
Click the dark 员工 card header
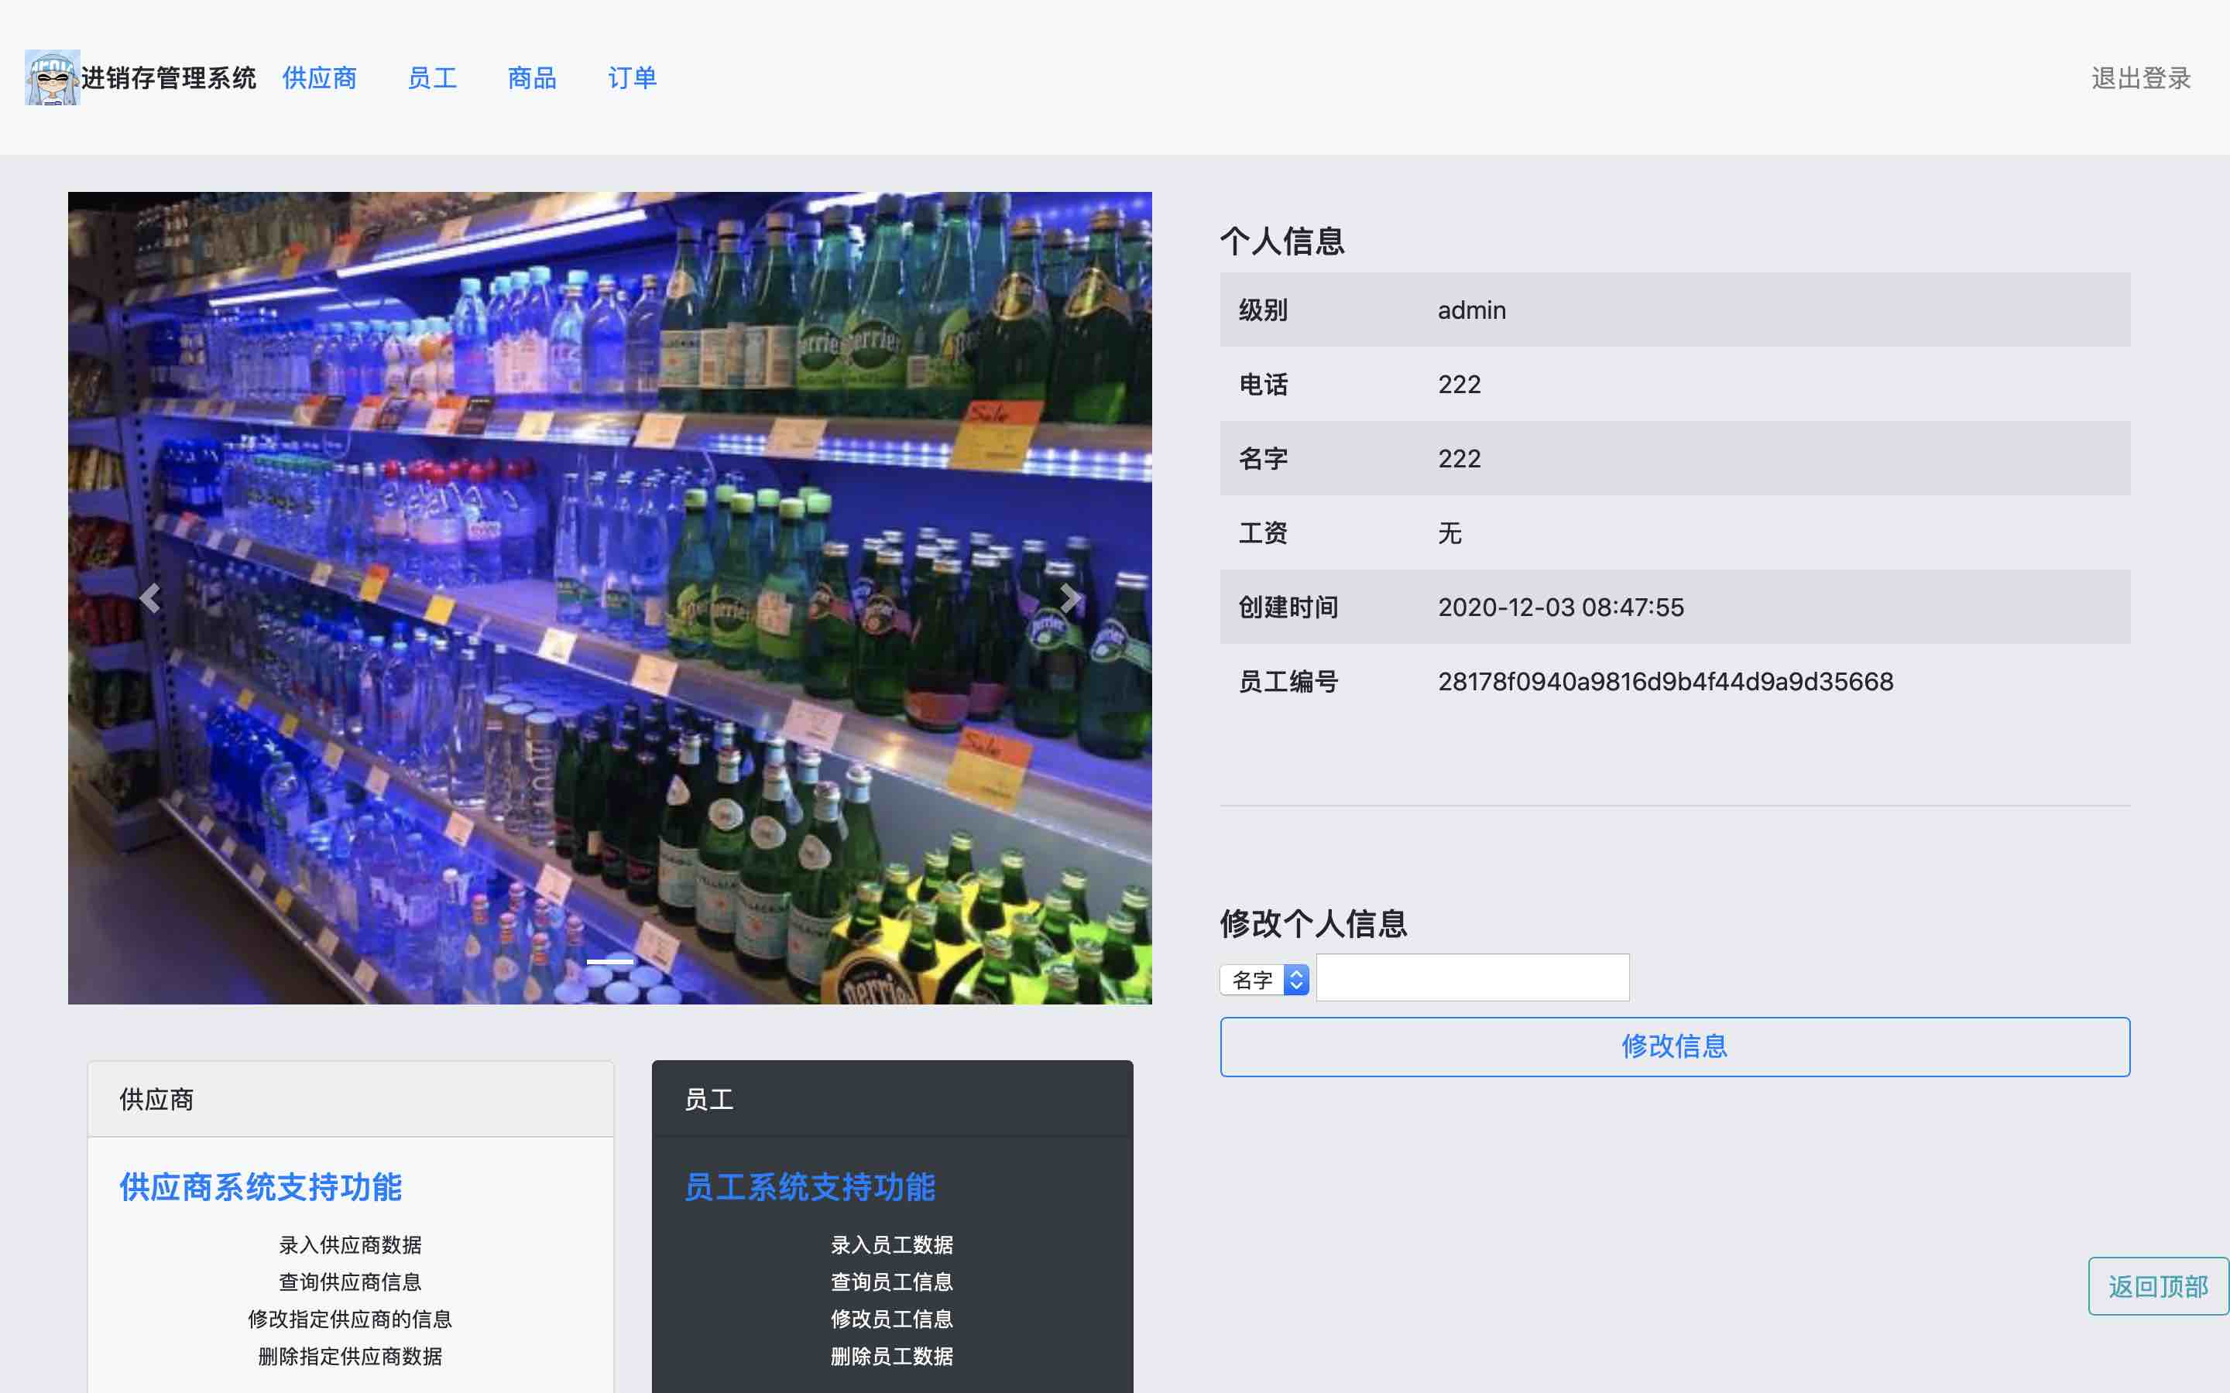(x=892, y=1099)
